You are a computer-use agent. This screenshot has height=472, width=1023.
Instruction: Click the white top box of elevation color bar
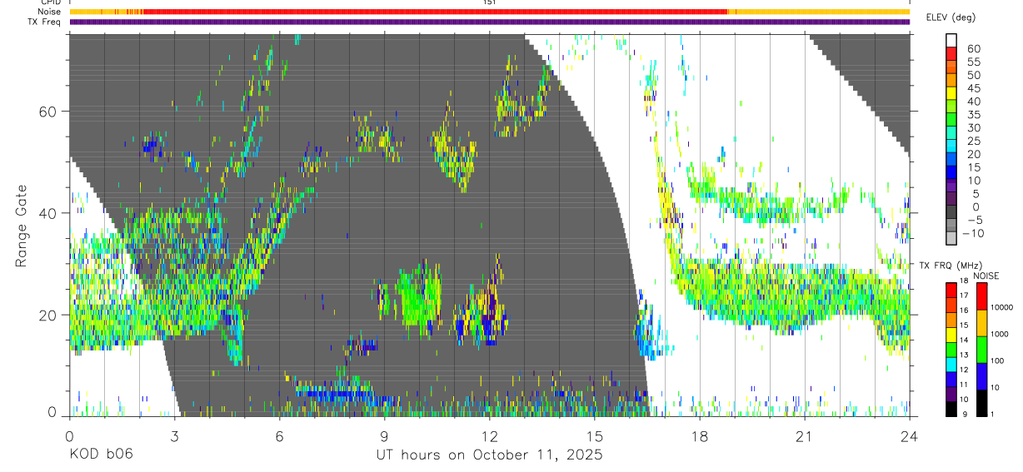coord(952,39)
